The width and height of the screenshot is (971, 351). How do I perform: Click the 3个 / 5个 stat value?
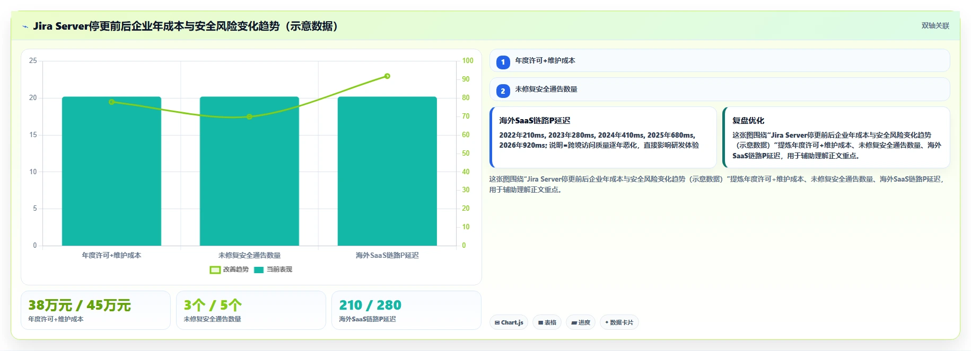point(213,305)
